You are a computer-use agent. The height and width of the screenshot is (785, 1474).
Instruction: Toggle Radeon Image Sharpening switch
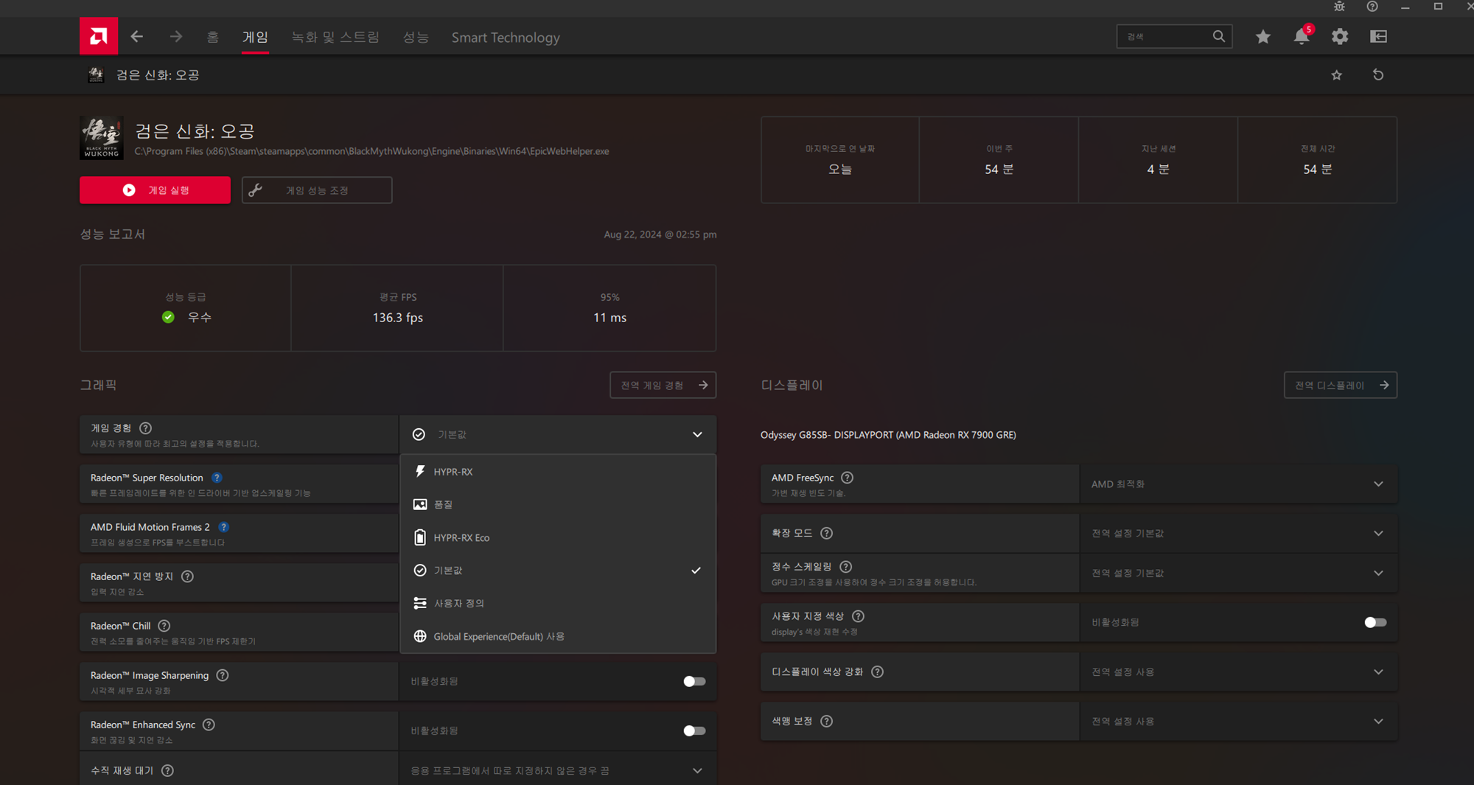click(x=694, y=681)
